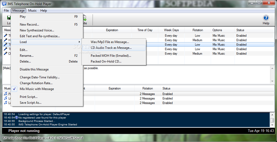Click the log scrollbar up arrow
277x142 pixels.
point(272,114)
